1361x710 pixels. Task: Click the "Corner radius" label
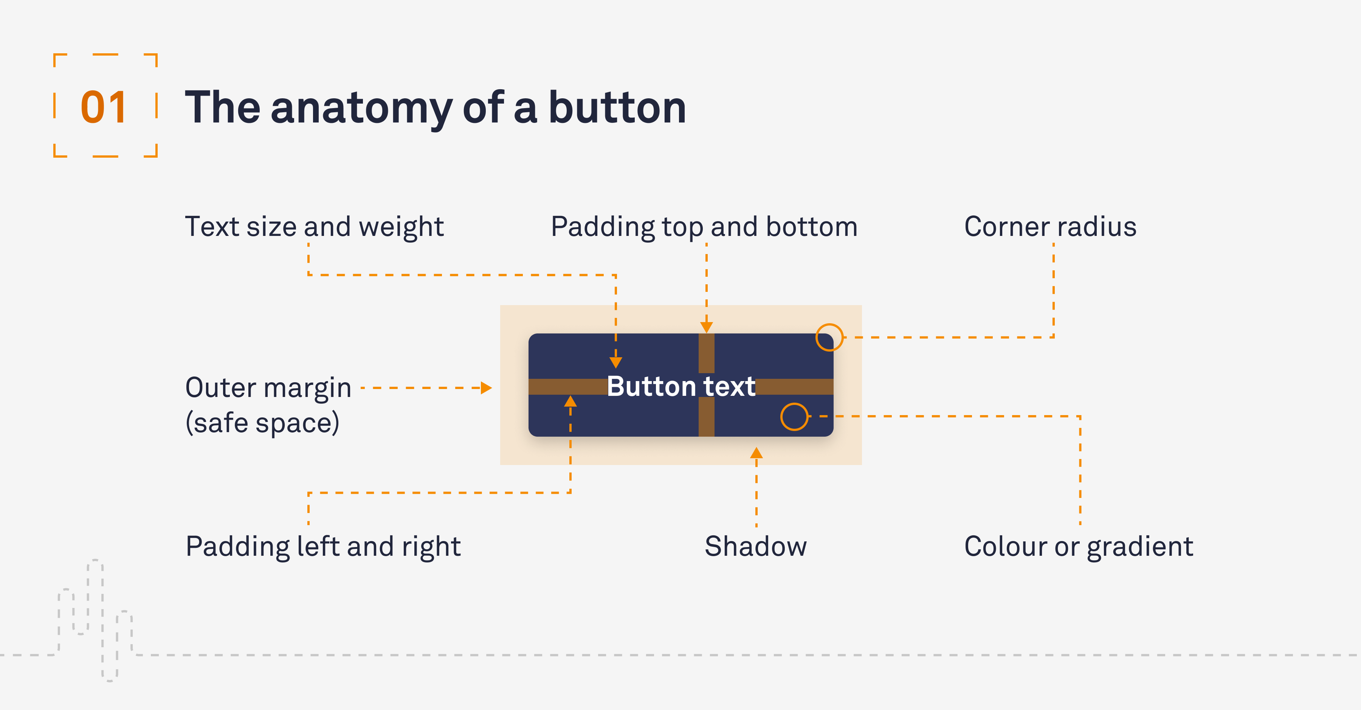(x=1050, y=226)
